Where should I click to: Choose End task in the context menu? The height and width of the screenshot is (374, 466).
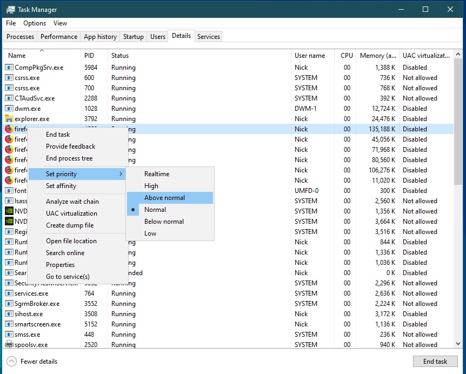point(77,134)
